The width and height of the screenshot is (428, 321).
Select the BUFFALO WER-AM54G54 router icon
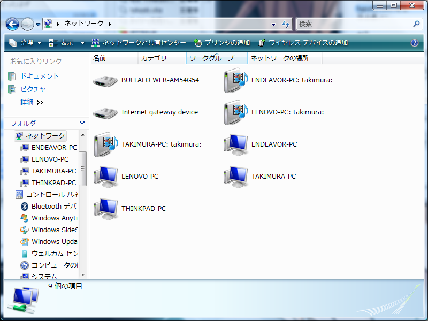pyautogui.click(x=105, y=81)
